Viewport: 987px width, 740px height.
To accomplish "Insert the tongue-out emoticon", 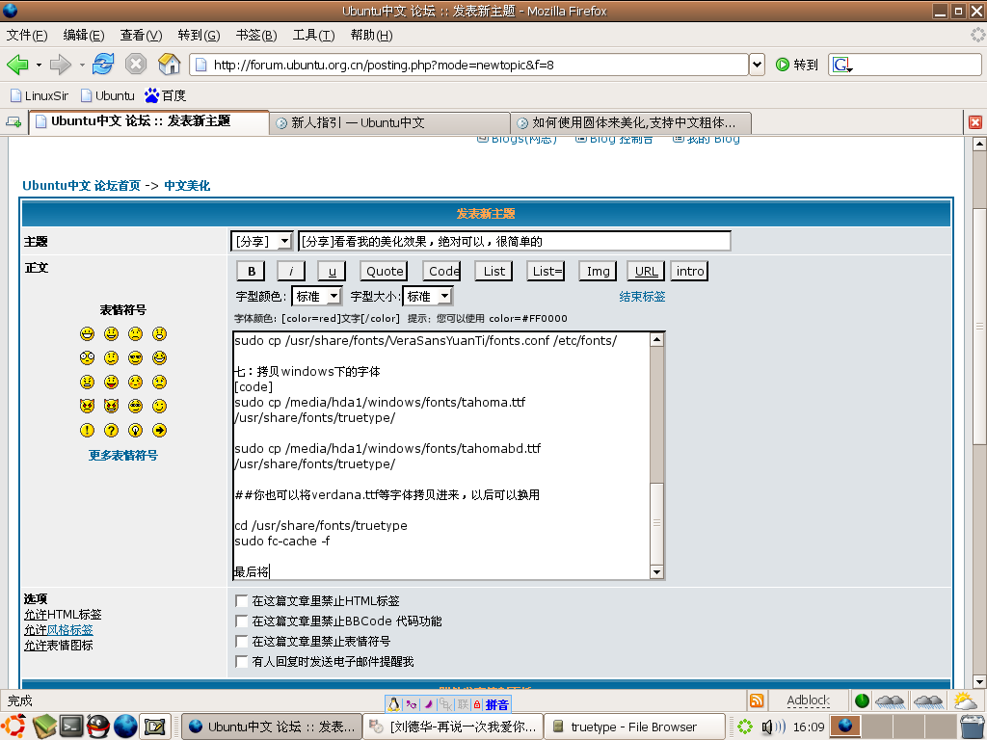I will click(x=112, y=382).
